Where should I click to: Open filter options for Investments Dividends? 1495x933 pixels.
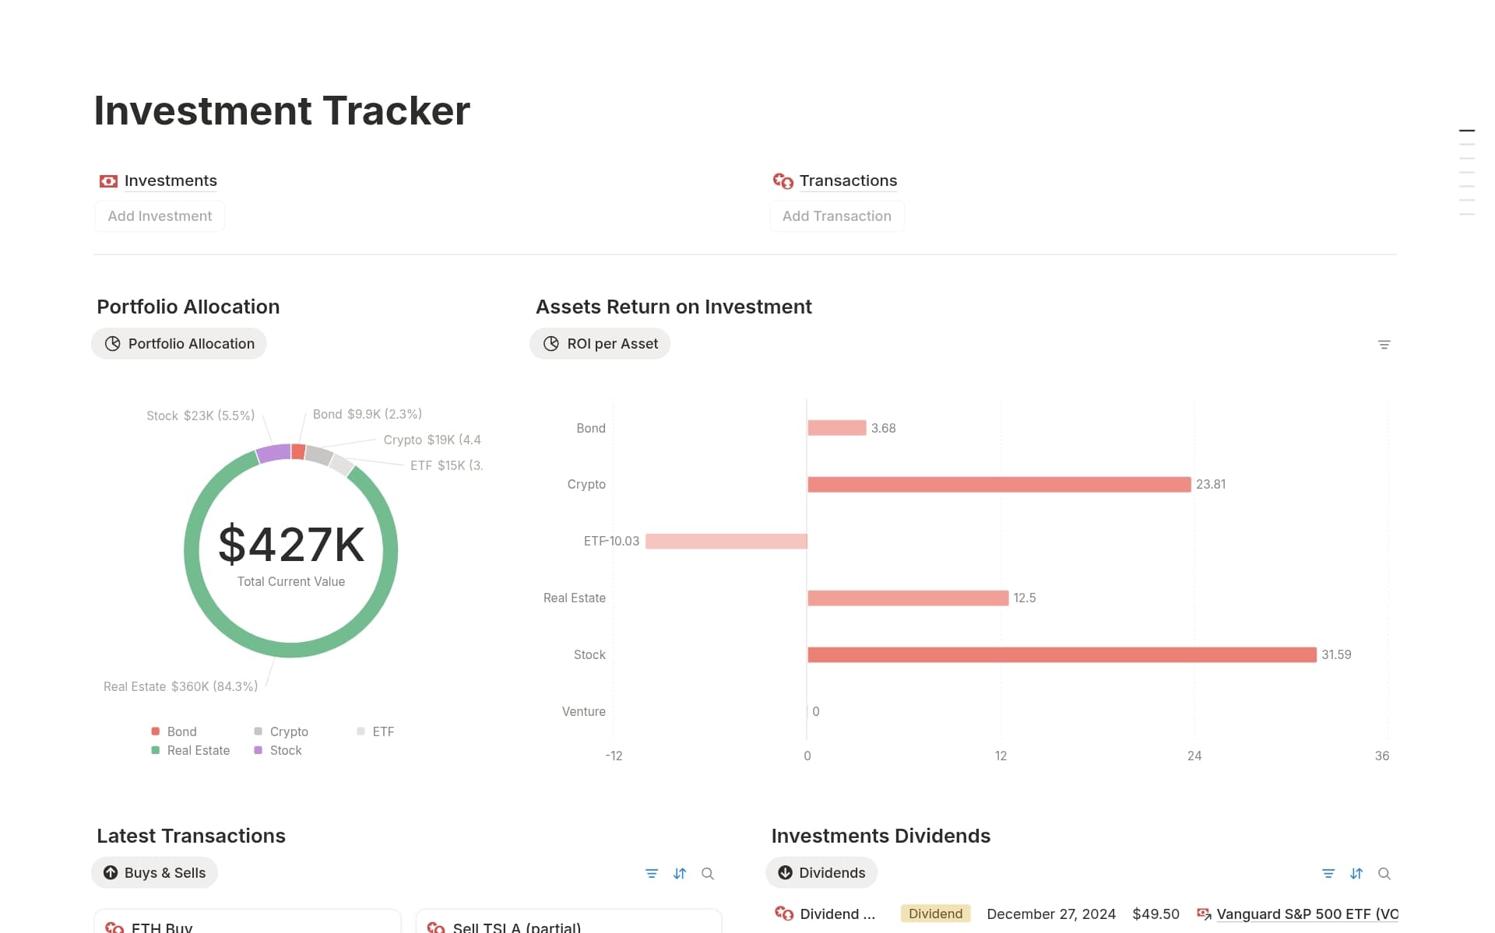pyautogui.click(x=1328, y=873)
